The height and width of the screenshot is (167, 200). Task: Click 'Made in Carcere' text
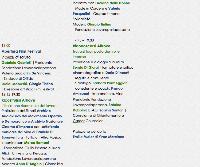[x=89, y=9]
